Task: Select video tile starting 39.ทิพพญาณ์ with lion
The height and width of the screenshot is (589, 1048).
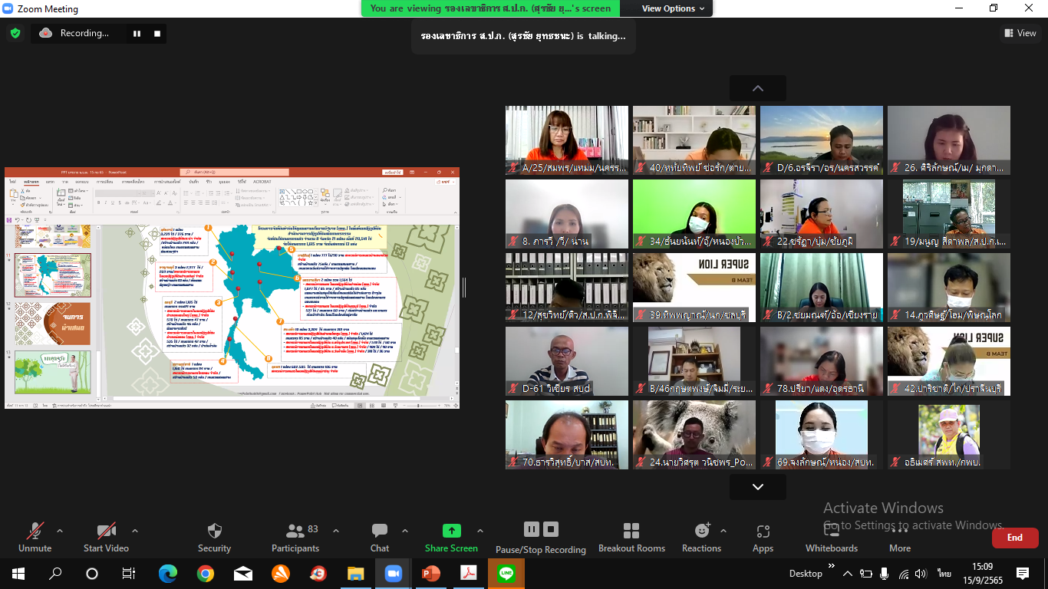Action: tap(694, 288)
